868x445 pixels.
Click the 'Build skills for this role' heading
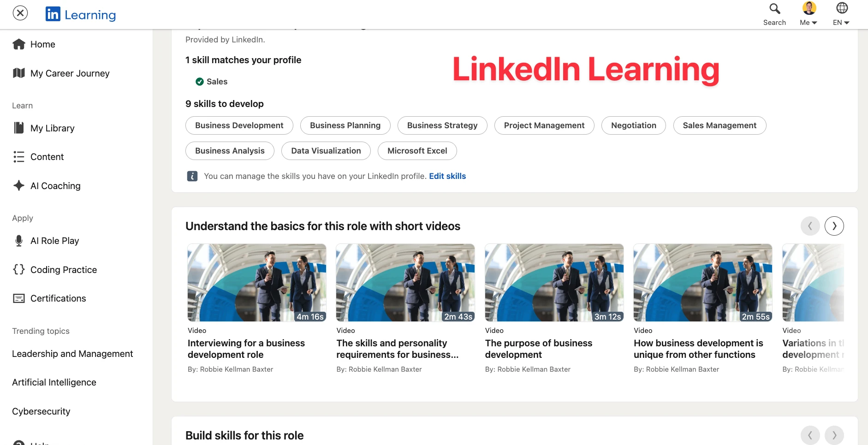244,435
